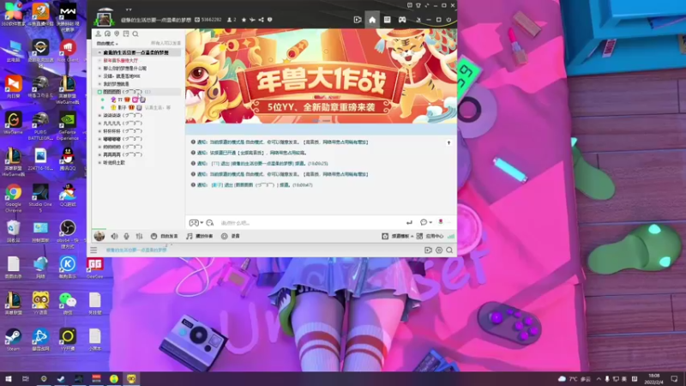686x386 pixels.
Task: Open the notification center icon in taskbar
Action: [x=674, y=378]
